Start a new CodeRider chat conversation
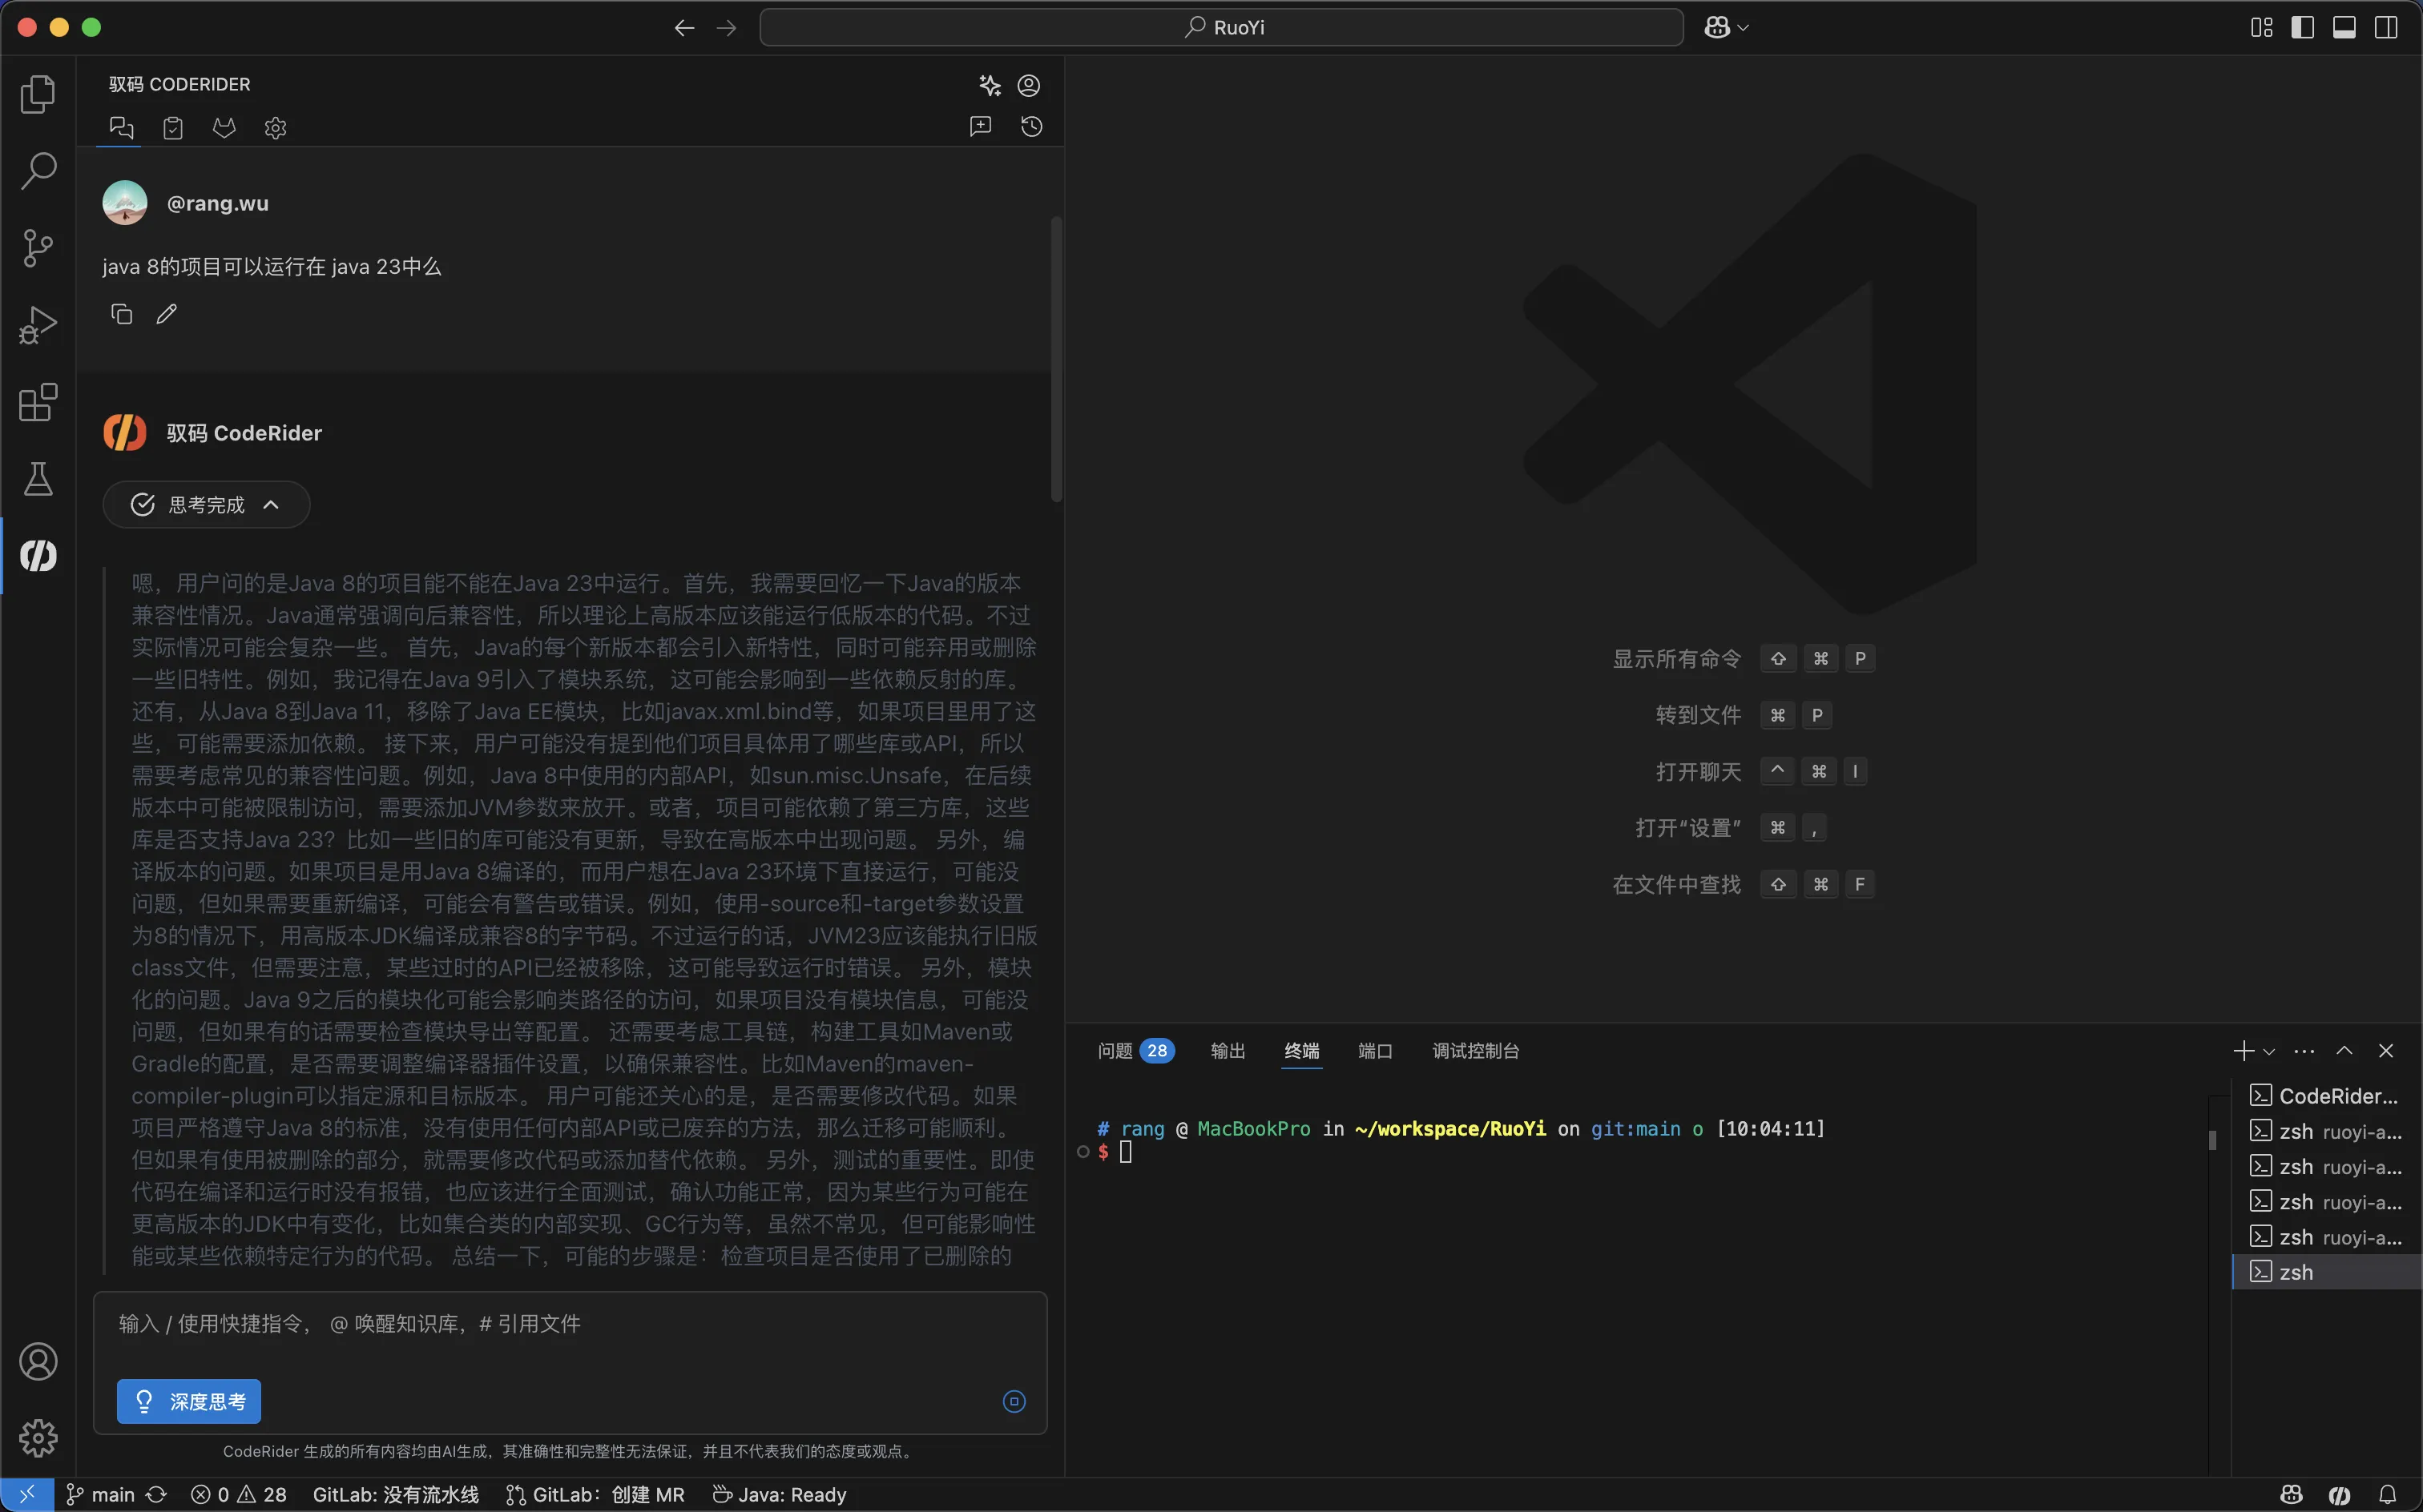Screen dimensions: 2423x1512 (x=981, y=126)
